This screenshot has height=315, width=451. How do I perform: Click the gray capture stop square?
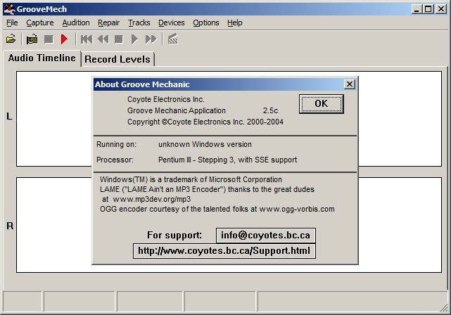point(49,39)
